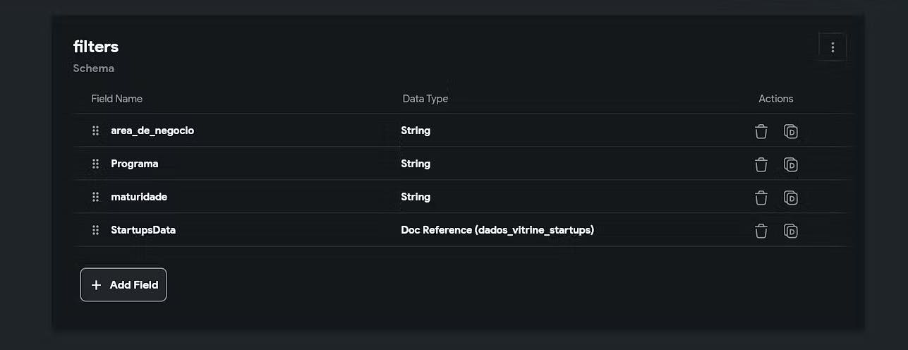The width and height of the screenshot is (908, 350).
Task: Duplicate the Programa field
Action: click(x=791, y=164)
